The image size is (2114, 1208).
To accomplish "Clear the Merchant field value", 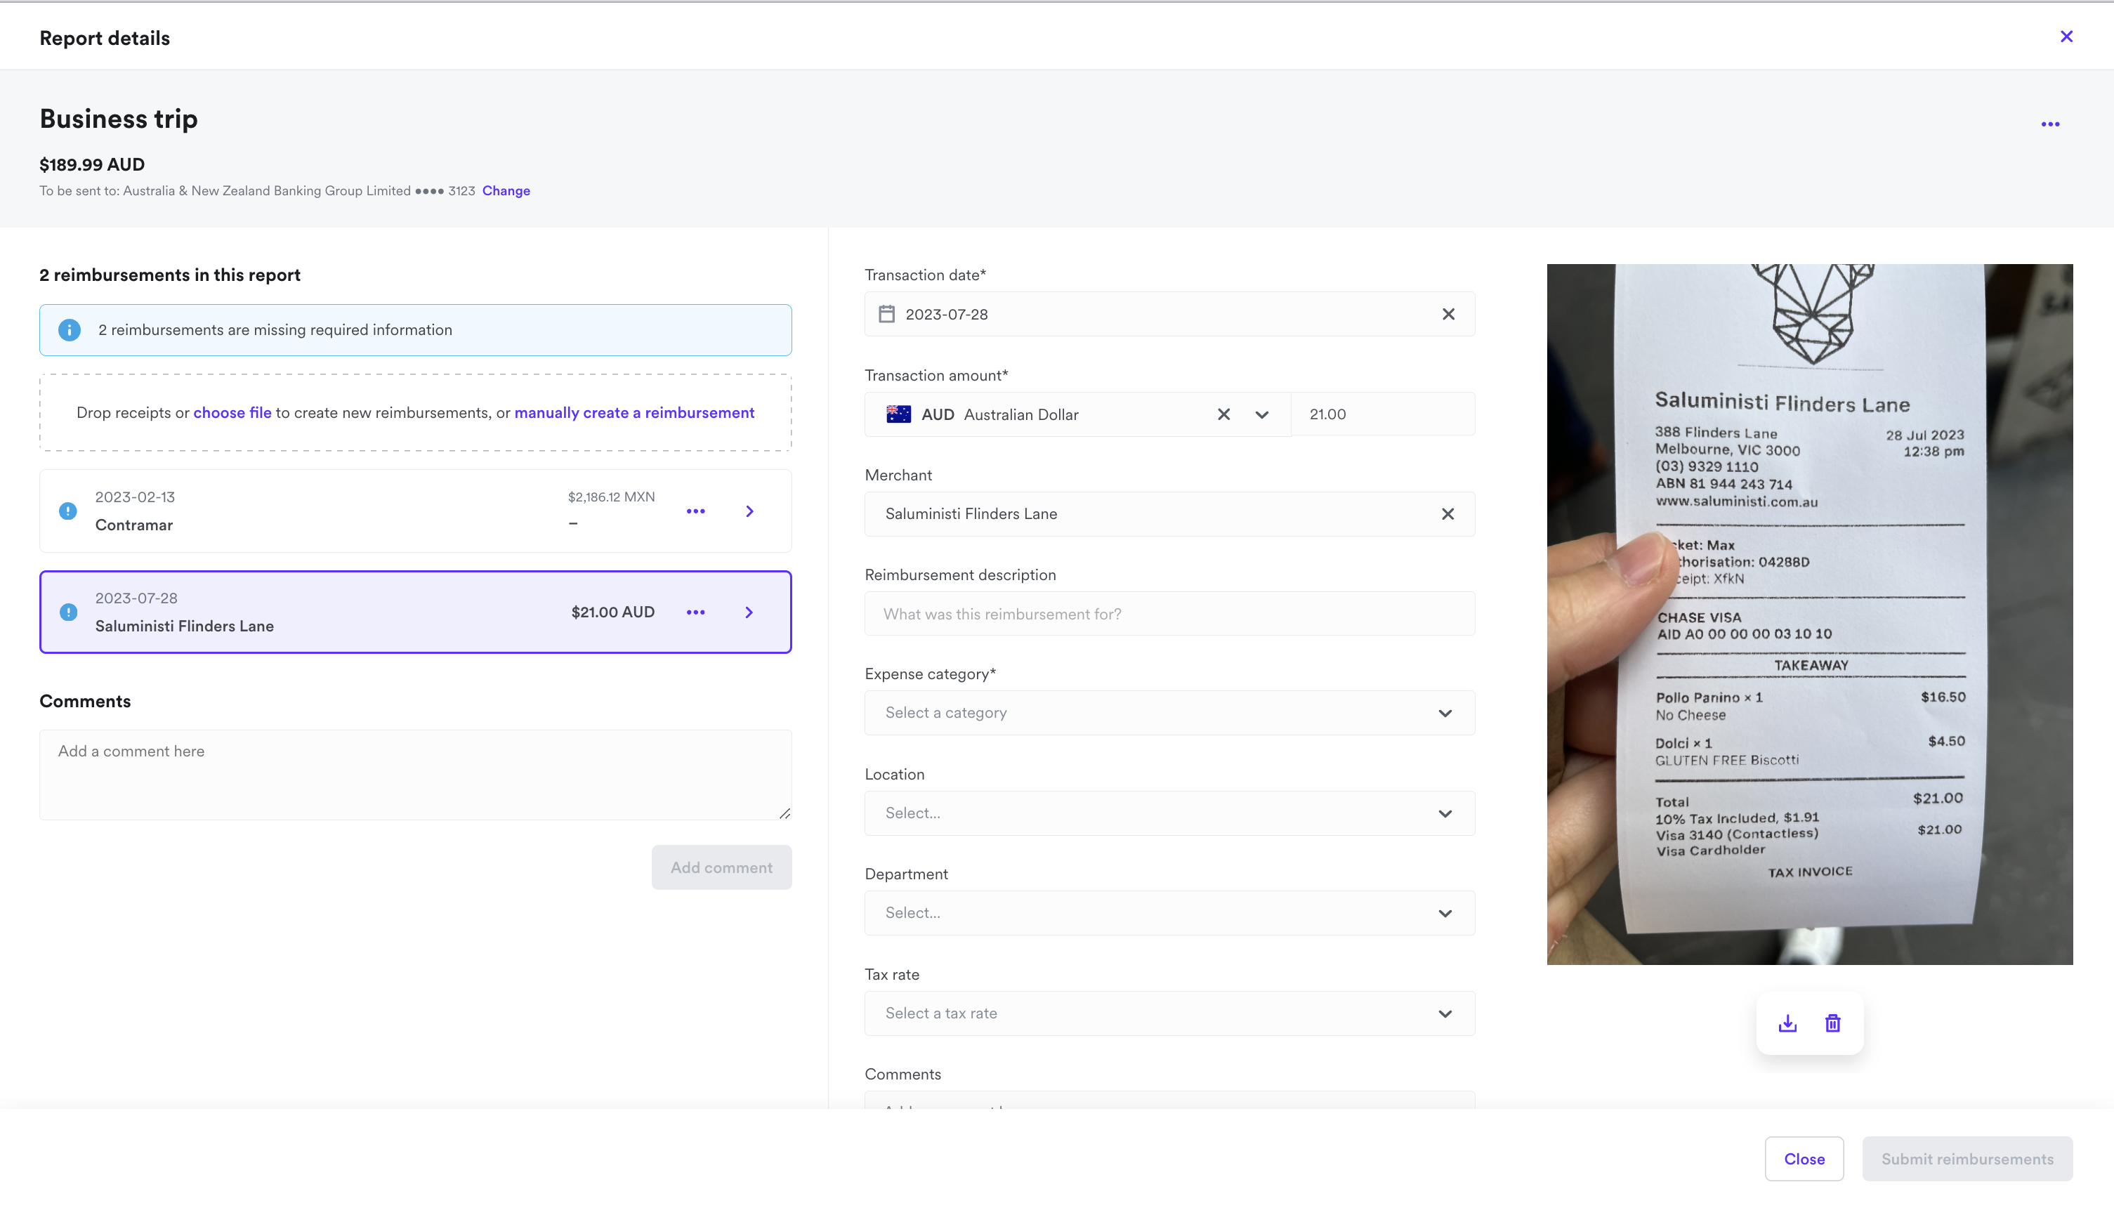I will [1447, 514].
